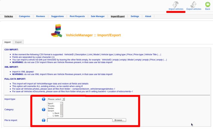
Task: Click the Category: label
Action: coord(9,110)
